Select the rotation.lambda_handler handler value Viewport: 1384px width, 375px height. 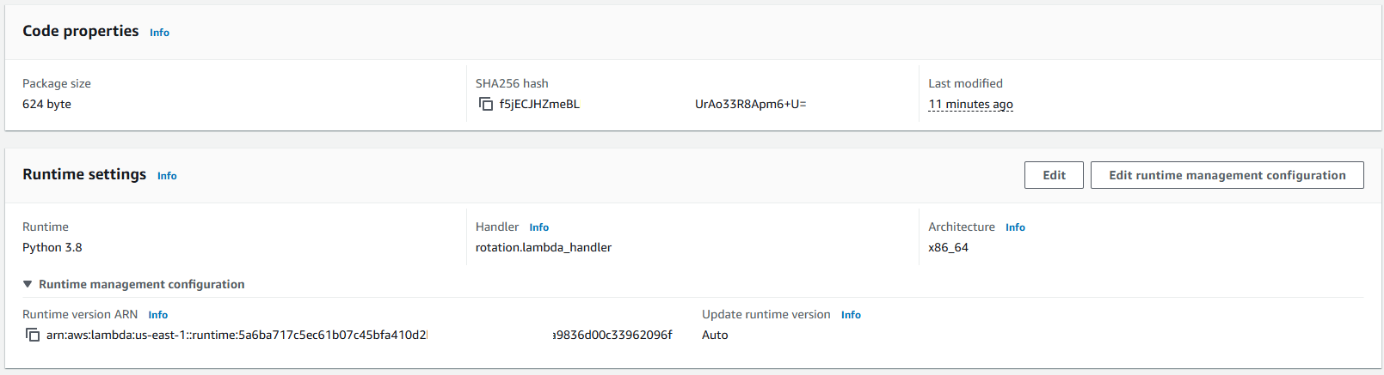(x=544, y=247)
